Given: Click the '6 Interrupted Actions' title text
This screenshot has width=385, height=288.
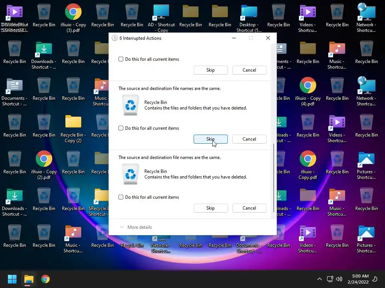Looking at the screenshot, I should tap(140, 38).
